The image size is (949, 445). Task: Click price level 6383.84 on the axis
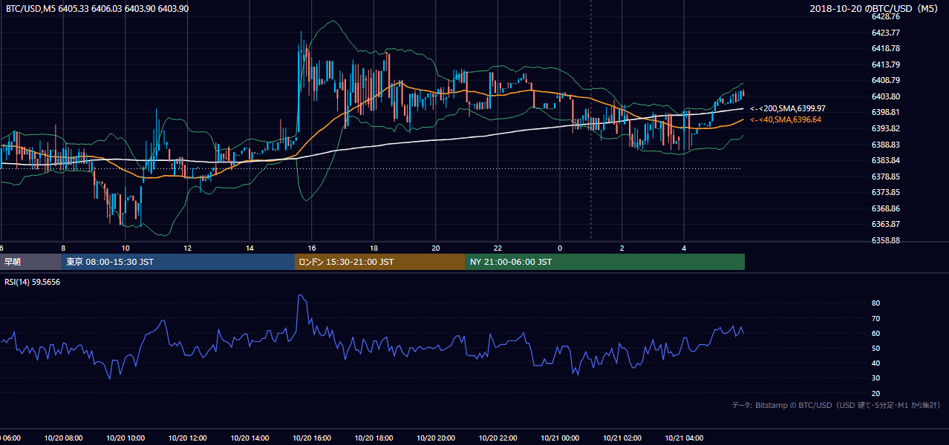pyautogui.click(x=886, y=160)
